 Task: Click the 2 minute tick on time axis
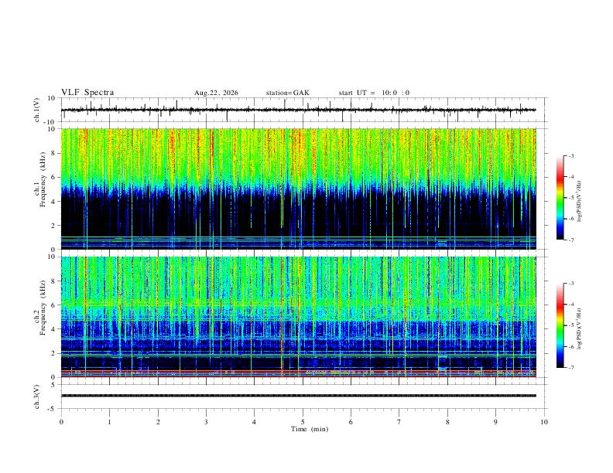[158, 422]
